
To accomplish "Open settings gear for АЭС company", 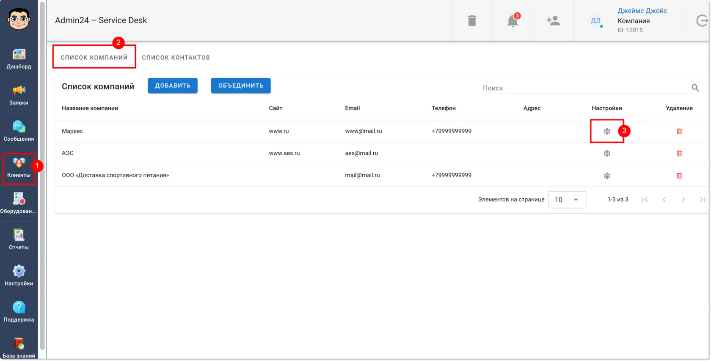I will click(x=607, y=153).
